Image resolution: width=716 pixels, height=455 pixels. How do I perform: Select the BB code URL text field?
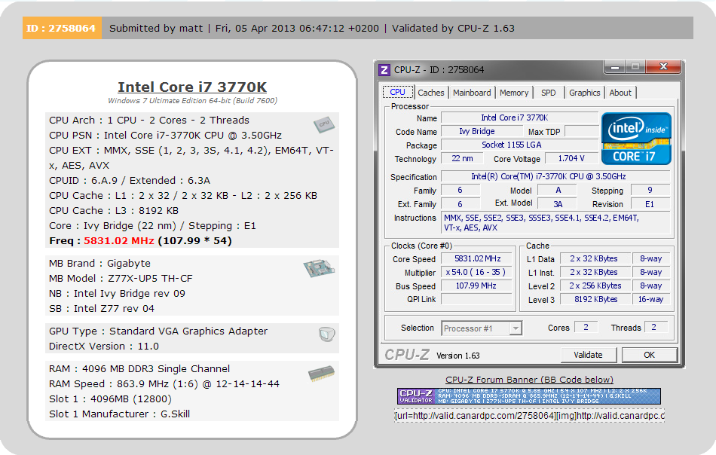click(x=529, y=416)
